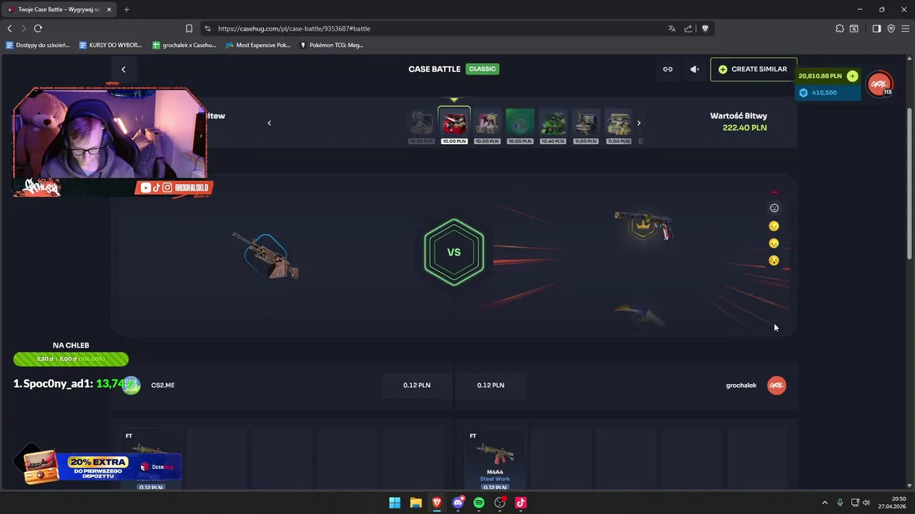Screen dimensions: 915x514
Task: Go back using the battle page arrow
Action: coord(123,69)
